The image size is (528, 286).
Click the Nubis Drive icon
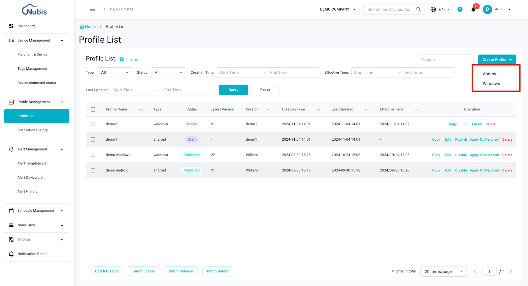tap(11, 225)
